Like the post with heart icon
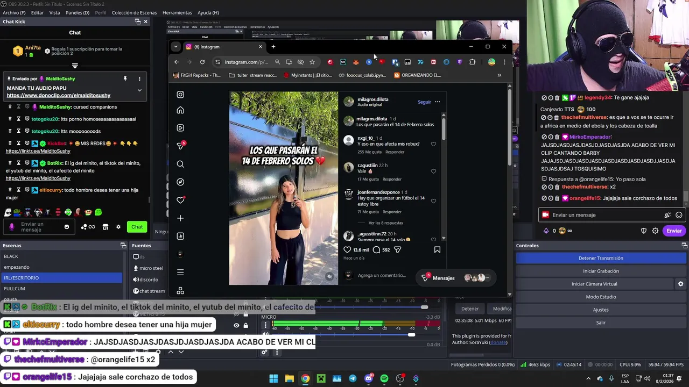 [x=347, y=249]
